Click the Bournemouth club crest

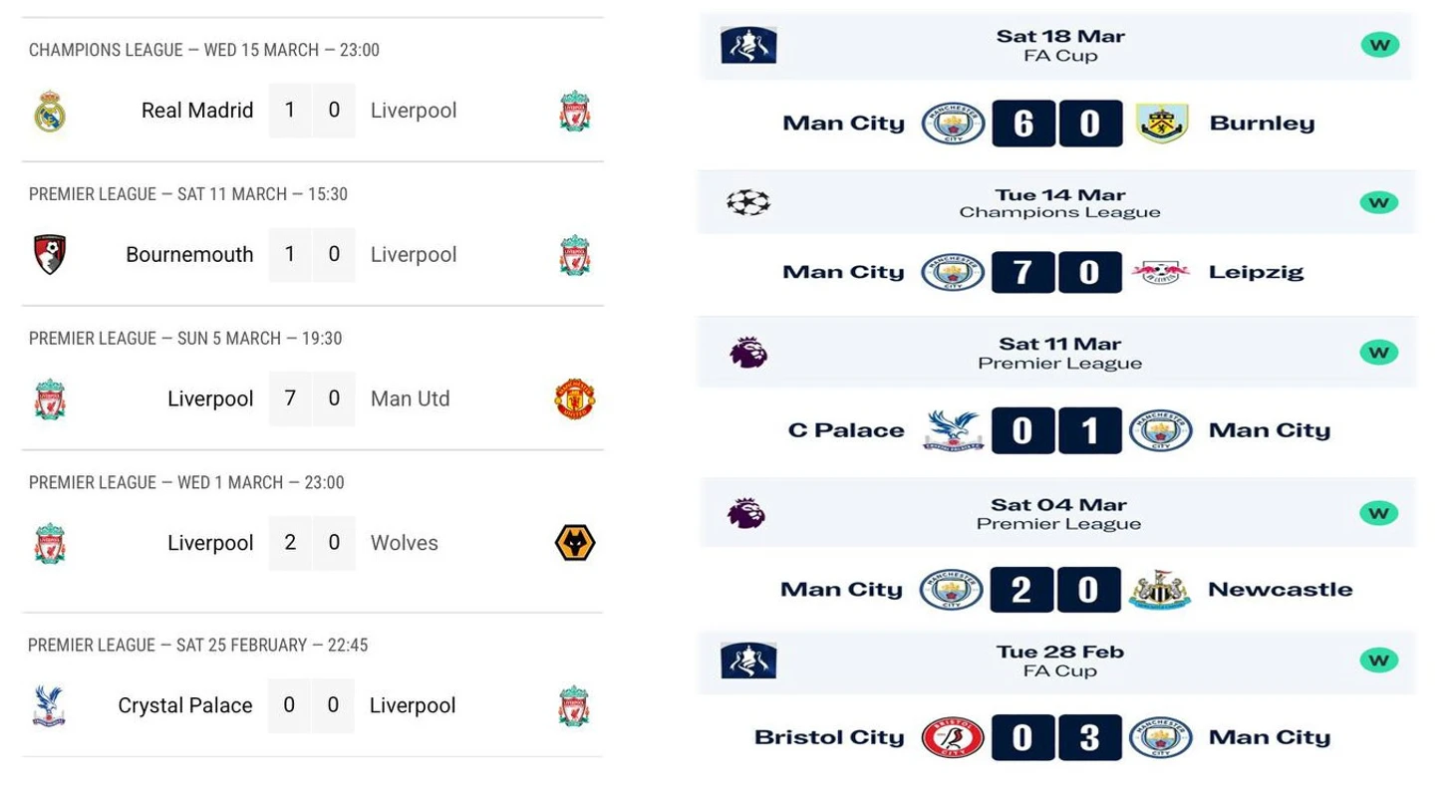click(x=49, y=255)
